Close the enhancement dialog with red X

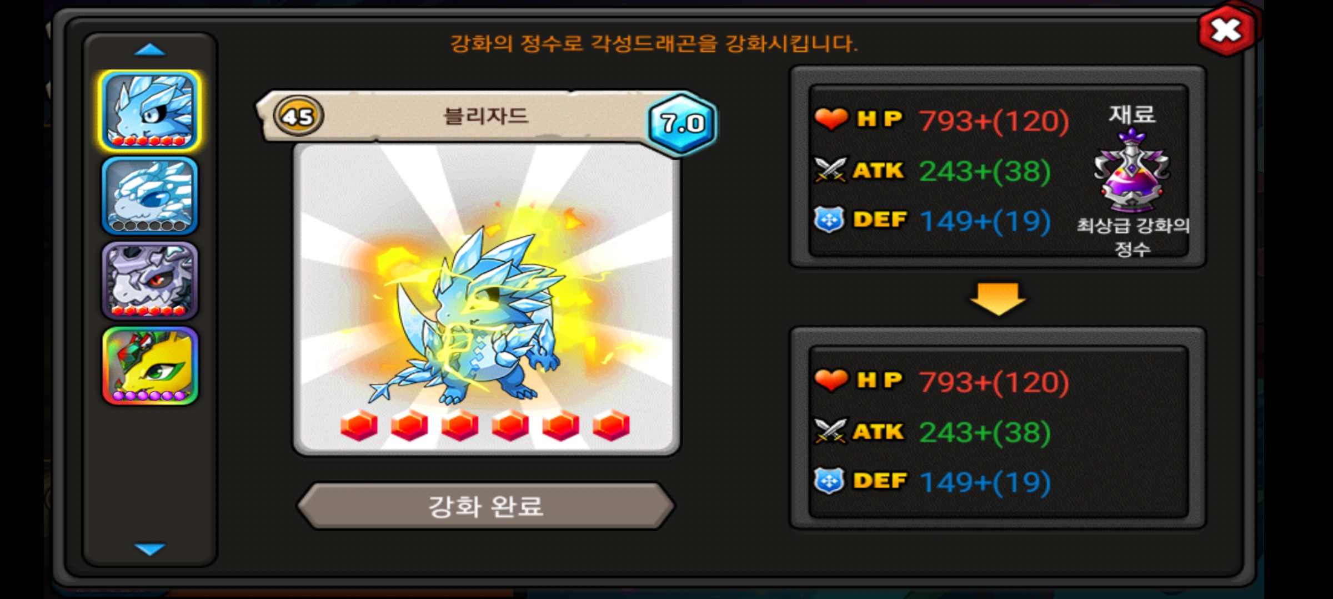(1227, 31)
